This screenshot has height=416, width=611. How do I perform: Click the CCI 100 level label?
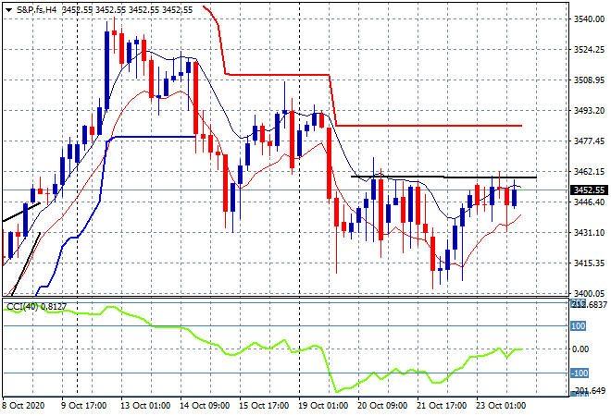point(579,325)
